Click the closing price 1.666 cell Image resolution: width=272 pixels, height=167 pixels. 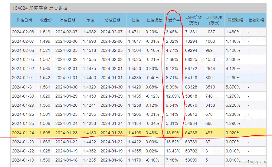(x=45, y=142)
